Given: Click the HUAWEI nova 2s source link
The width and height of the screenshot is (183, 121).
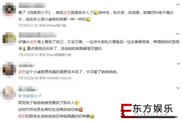Looking at the screenshot, I should pyautogui.click(x=59, y=78).
